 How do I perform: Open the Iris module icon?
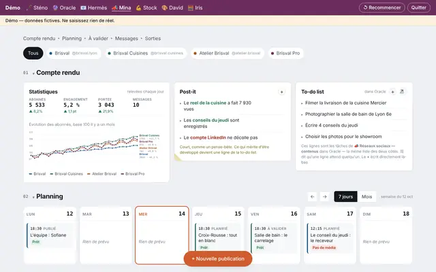191,7
